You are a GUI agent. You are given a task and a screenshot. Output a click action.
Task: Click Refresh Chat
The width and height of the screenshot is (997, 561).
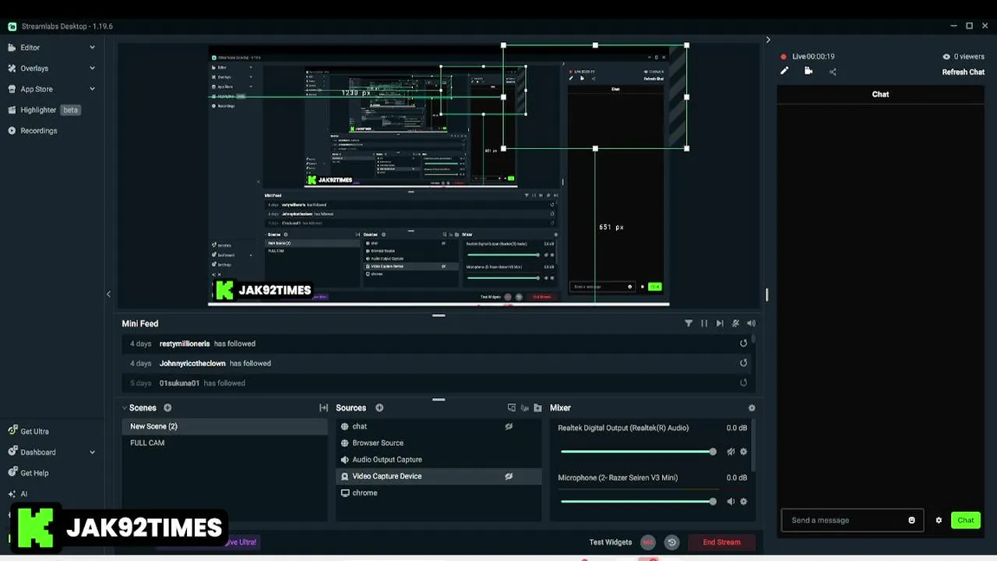[x=964, y=72]
